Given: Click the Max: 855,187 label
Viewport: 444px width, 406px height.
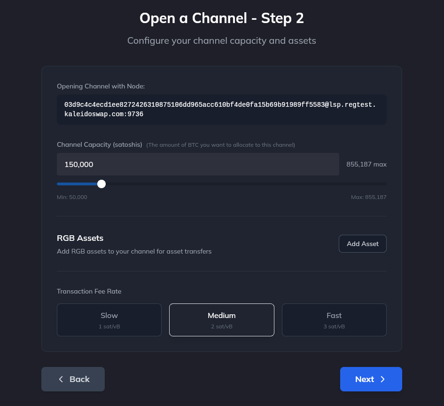Looking at the screenshot, I should (369, 197).
